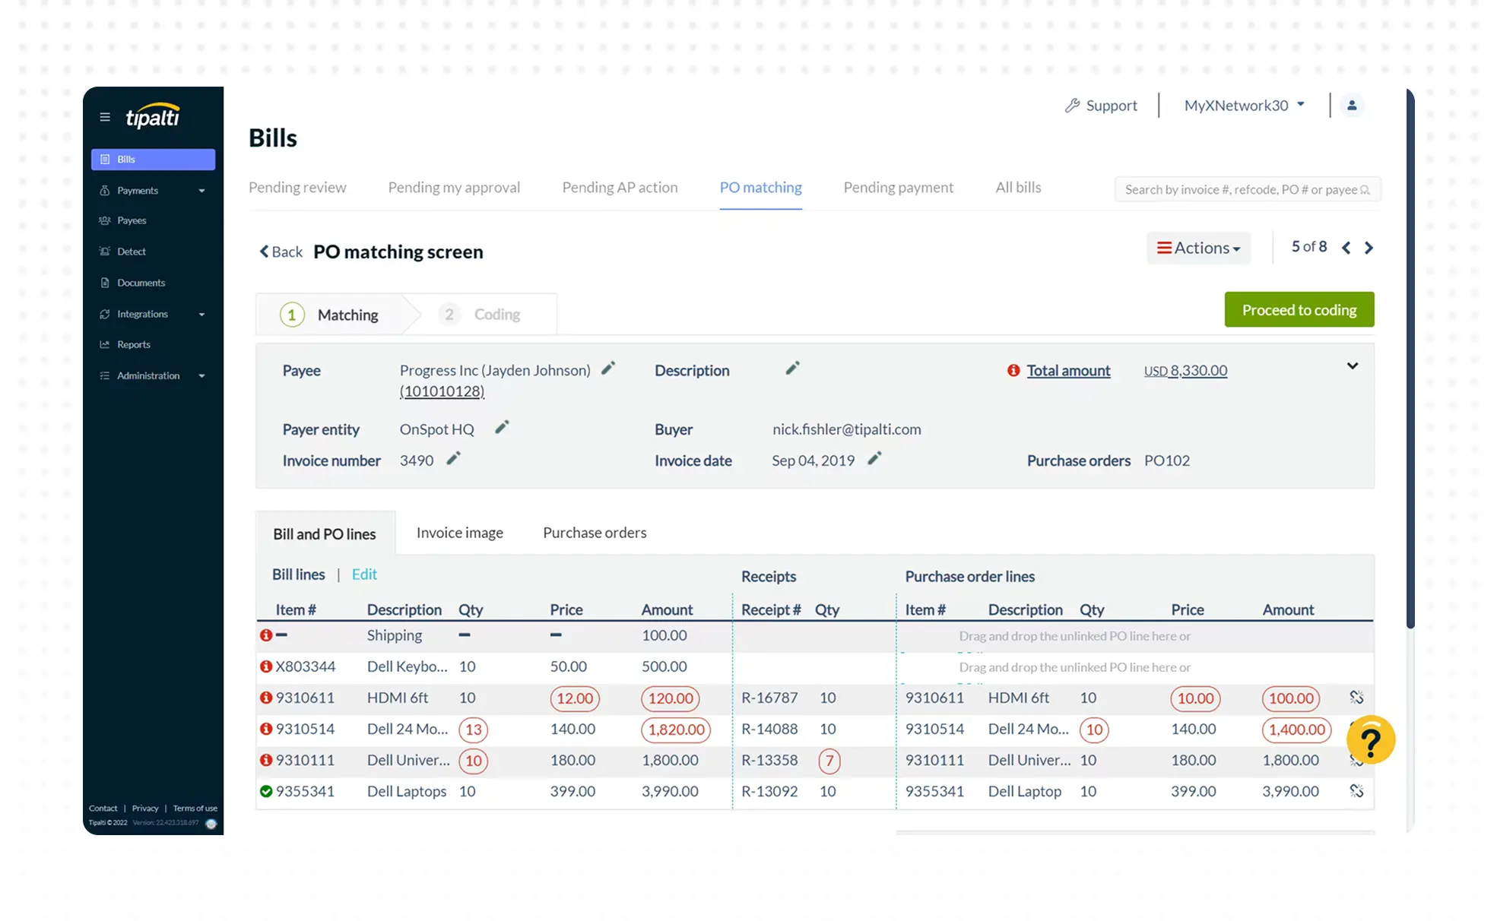The height and width of the screenshot is (921, 1497).
Task: Open the Actions dropdown menu
Action: pos(1198,248)
